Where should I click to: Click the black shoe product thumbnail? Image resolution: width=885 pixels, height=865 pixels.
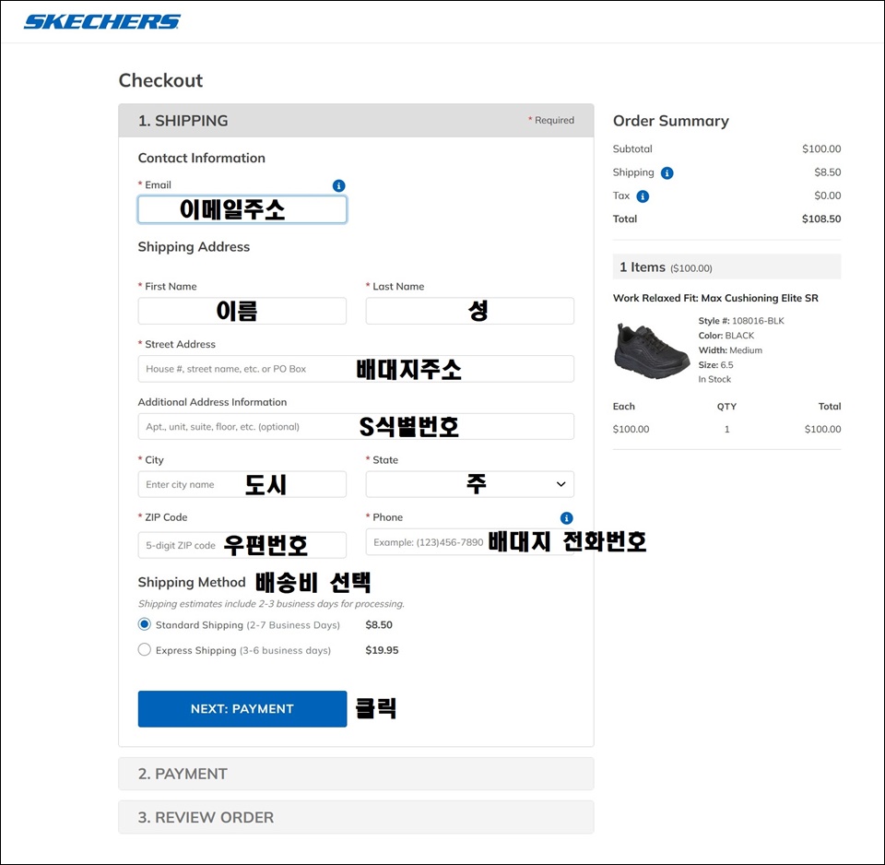tap(651, 350)
